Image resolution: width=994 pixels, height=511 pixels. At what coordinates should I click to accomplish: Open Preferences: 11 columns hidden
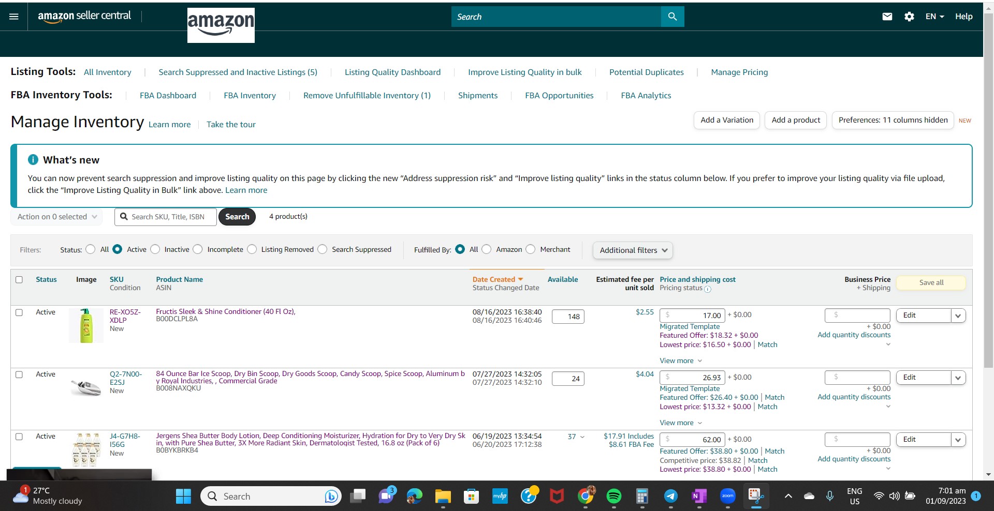tap(893, 120)
